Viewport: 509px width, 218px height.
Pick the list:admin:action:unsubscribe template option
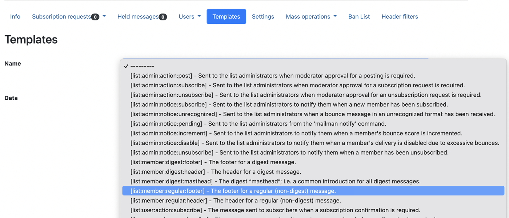coord(306,95)
